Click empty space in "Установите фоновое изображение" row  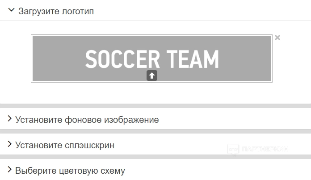[x=232, y=120]
